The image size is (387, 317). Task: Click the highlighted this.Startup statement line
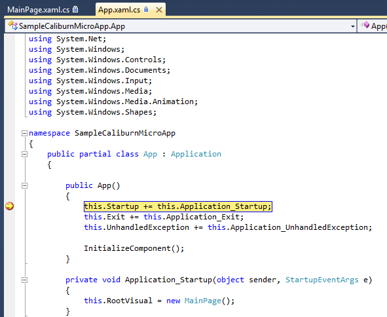coord(178,206)
